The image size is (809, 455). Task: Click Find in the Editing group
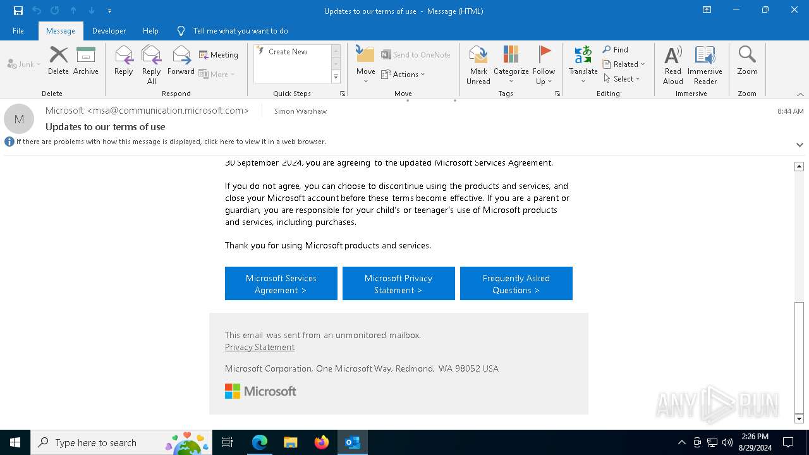point(616,50)
